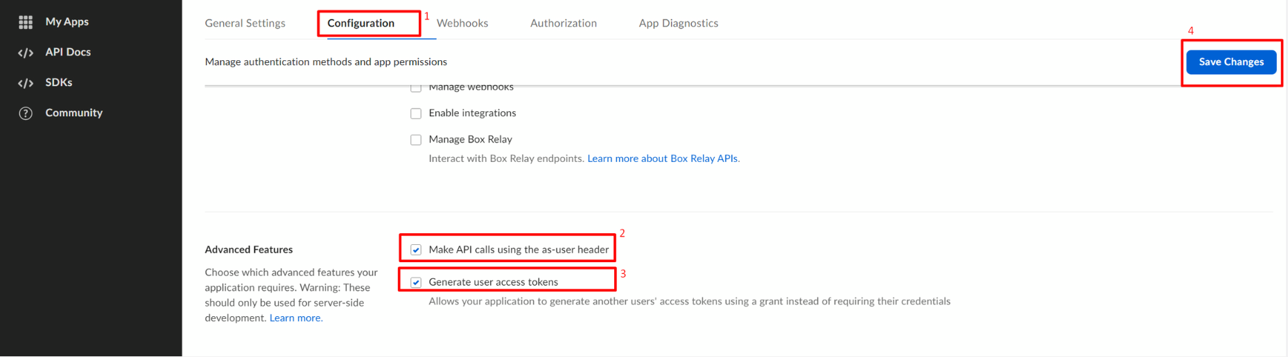Enable the Enable integrations checkbox
Viewport: 1288px width, 357px height.
416,113
